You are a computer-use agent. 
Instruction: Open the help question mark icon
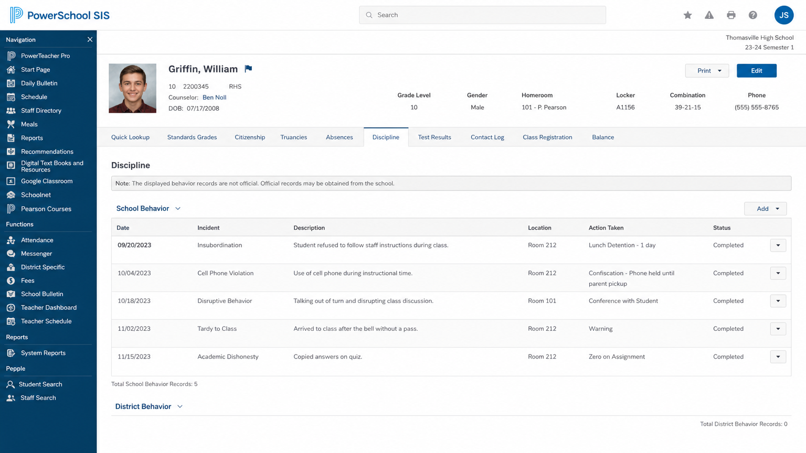753,15
